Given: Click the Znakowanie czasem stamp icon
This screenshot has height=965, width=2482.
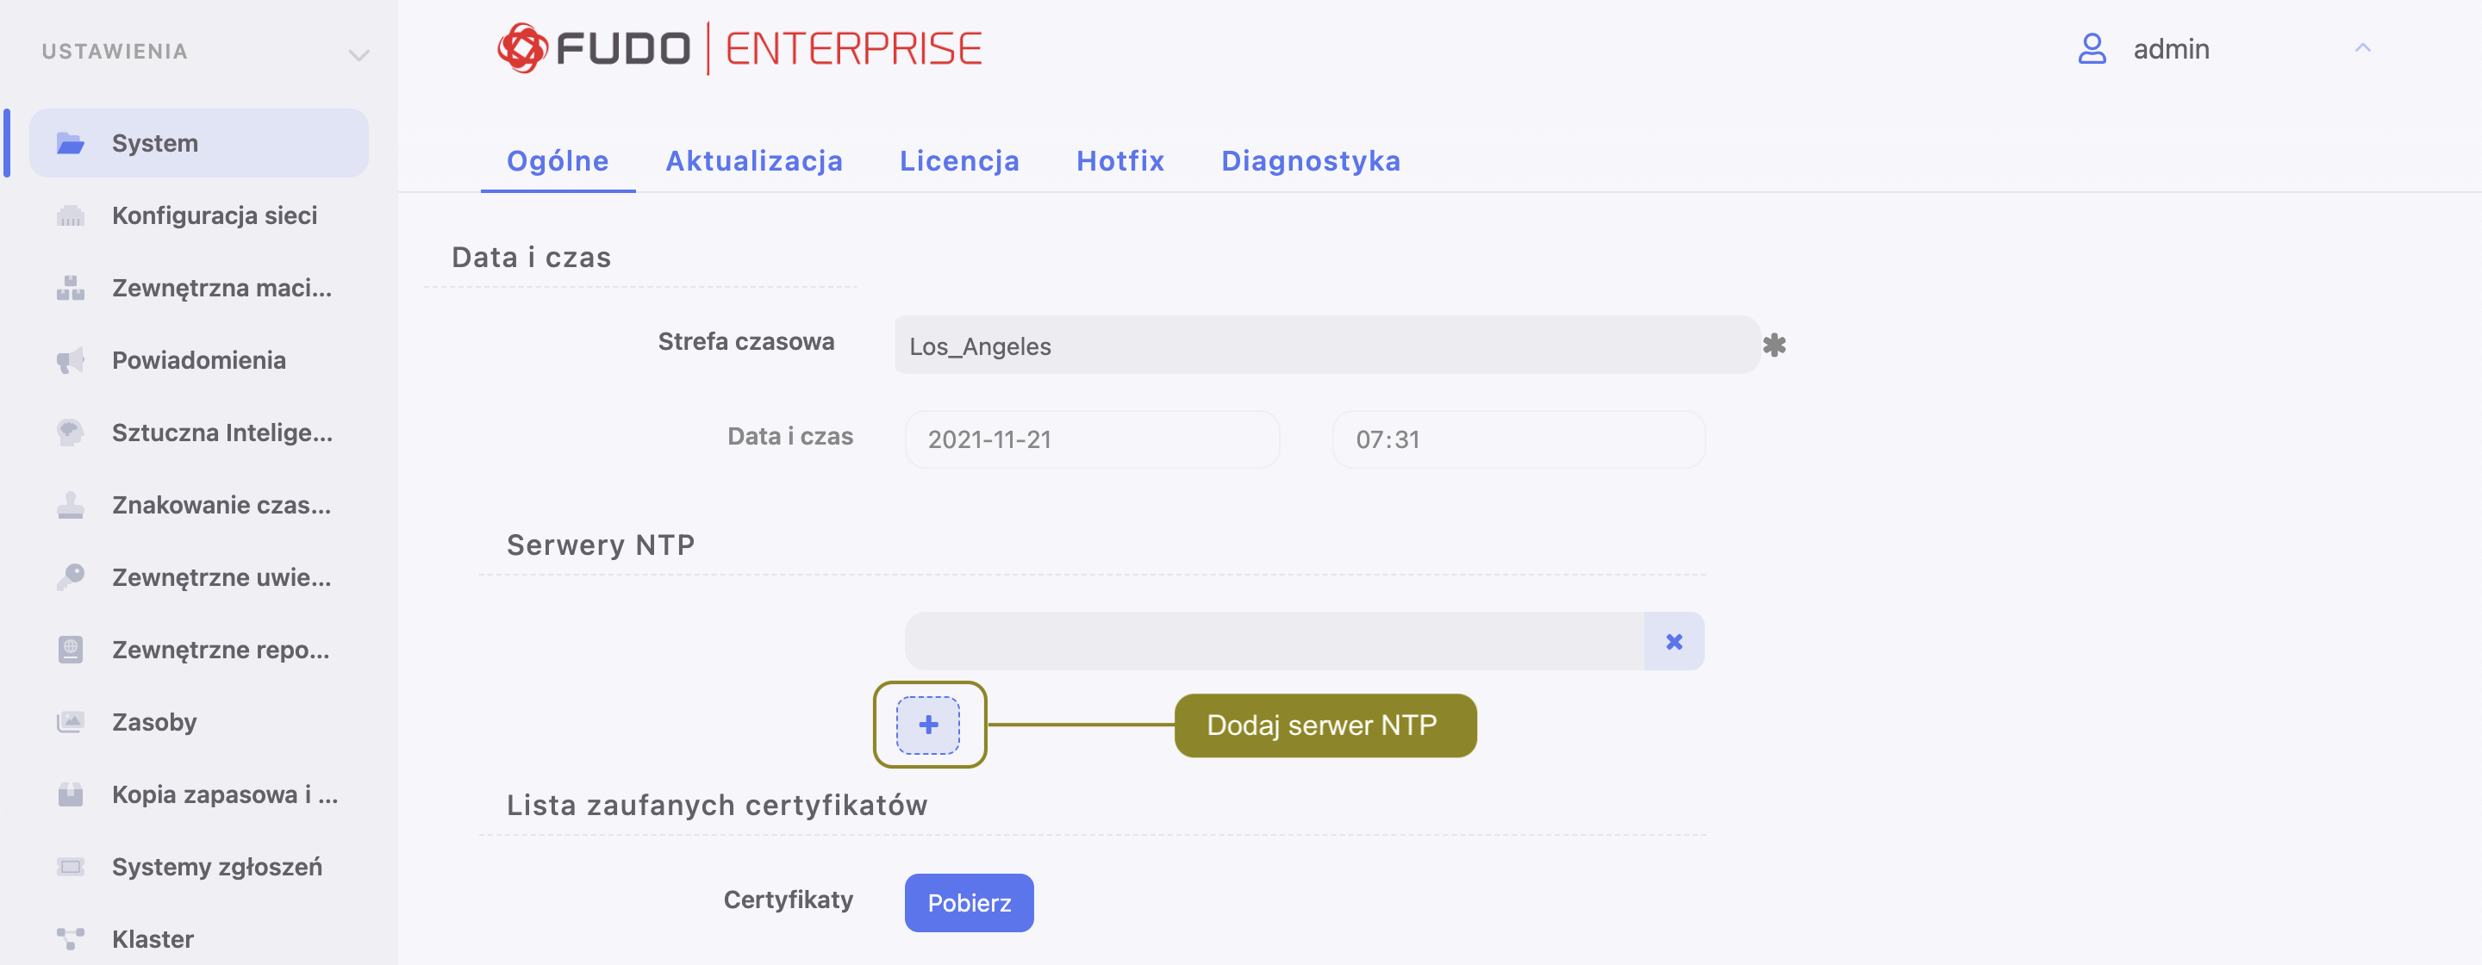Looking at the screenshot, I should 71,505.
